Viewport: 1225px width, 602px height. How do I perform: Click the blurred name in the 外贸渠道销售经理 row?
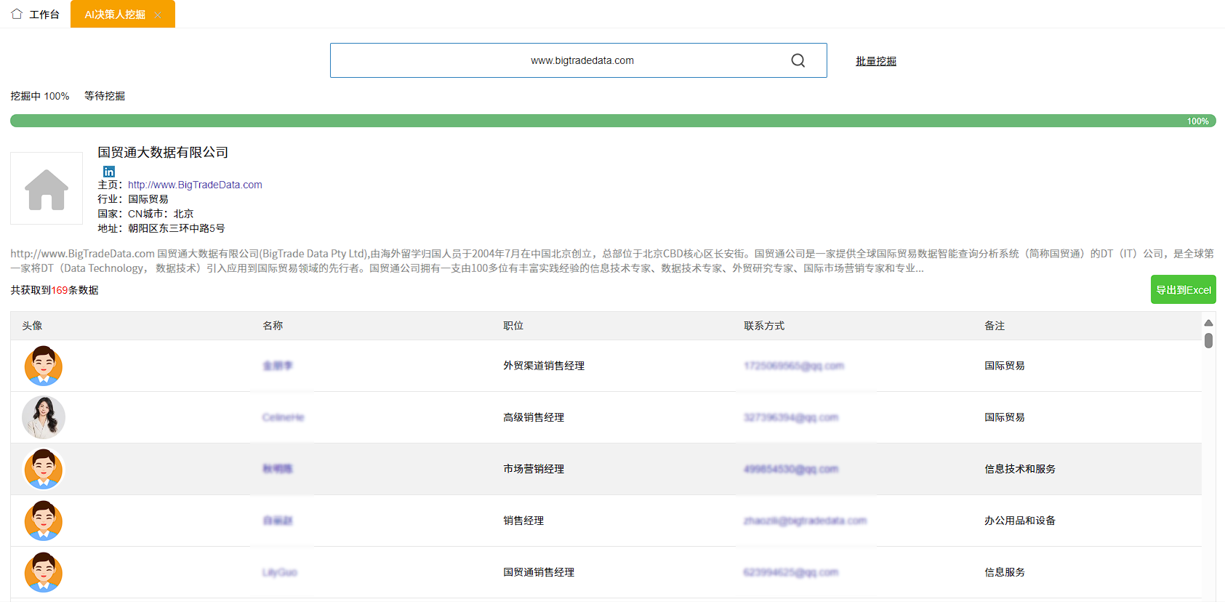pyautogui.click(x=278, y=366)
